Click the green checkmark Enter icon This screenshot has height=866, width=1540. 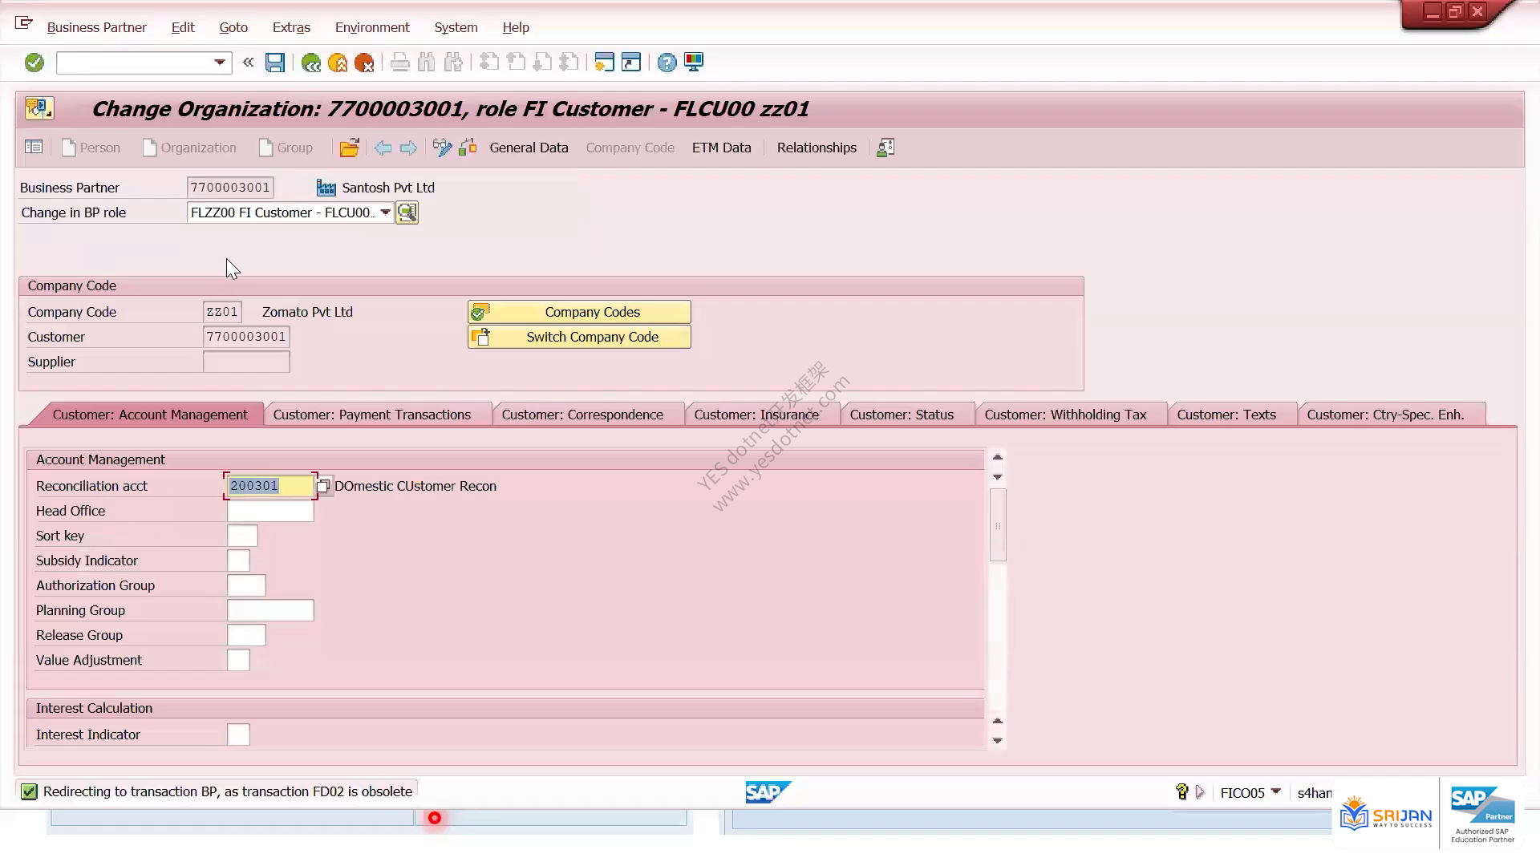(x=34, y=63)
